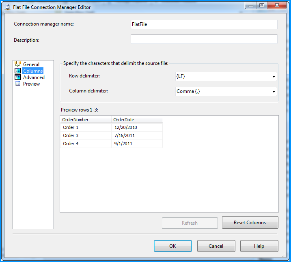Click the General page icon
This screenshot has height=262, width=291.
(x=18, y=64)
